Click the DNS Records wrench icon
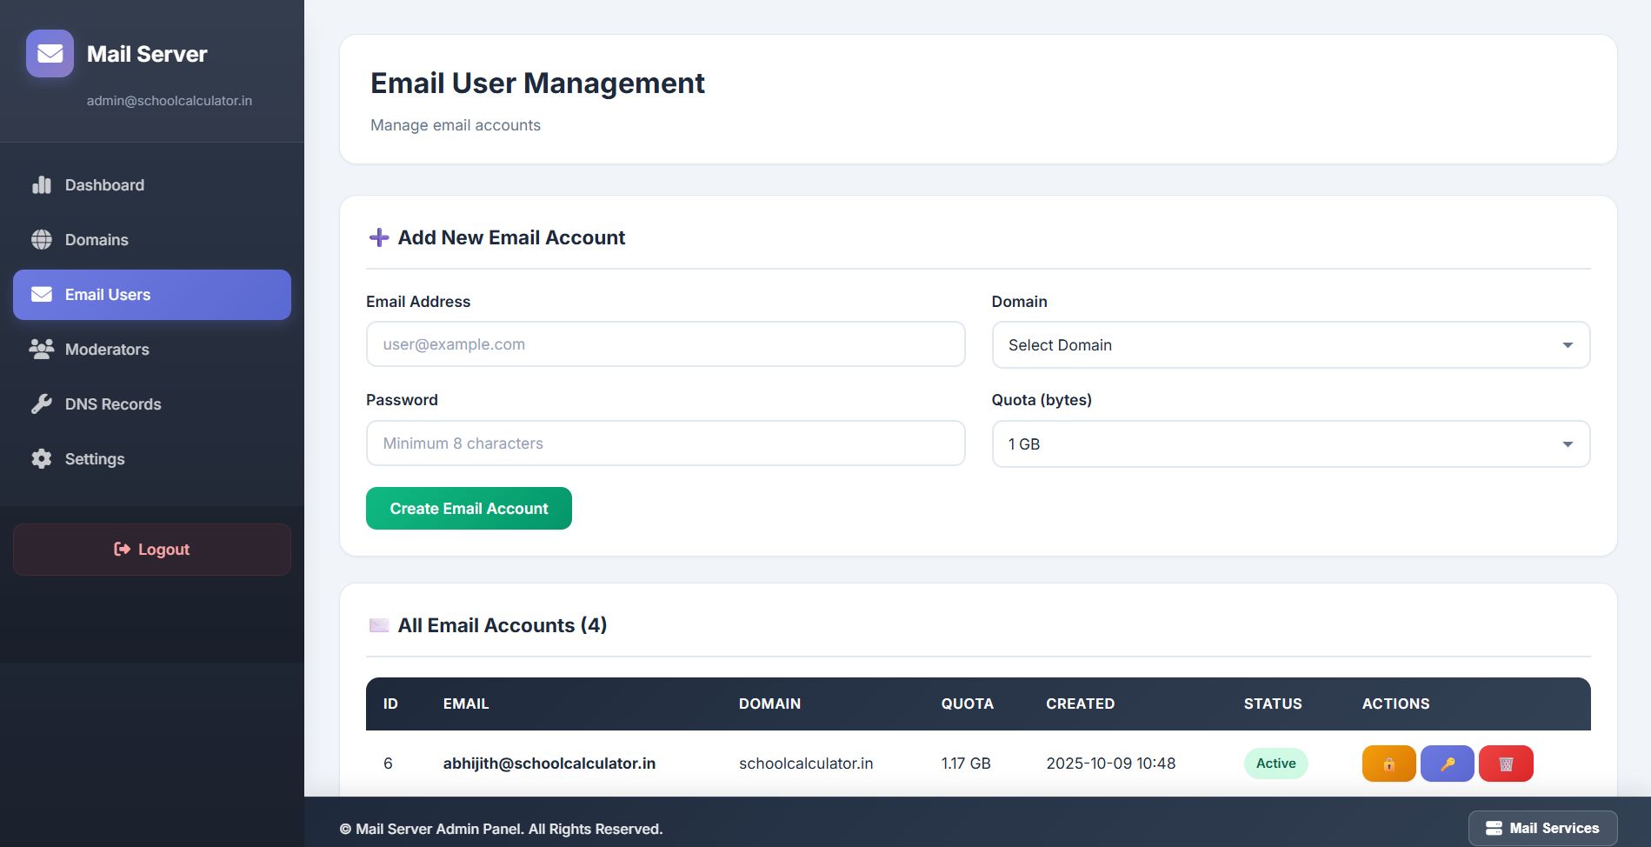Screen dimensions: 1651x847 point(42,404)
